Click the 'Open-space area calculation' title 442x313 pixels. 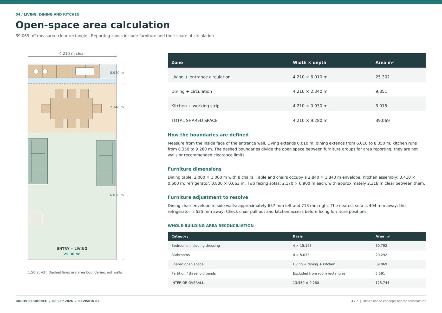click(x=93, y=25)
